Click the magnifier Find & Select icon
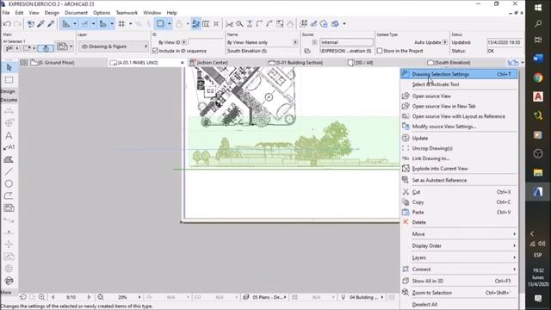The image size is (551, 310). click(x=239, y=24)
